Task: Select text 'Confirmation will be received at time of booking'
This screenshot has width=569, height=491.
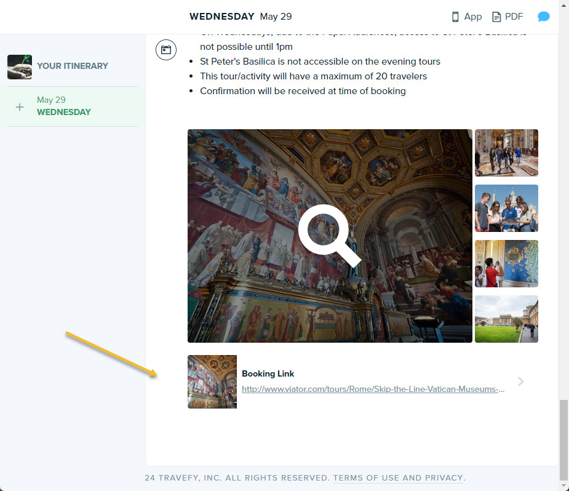Action: pyautogui.click(x=303, y=91)
